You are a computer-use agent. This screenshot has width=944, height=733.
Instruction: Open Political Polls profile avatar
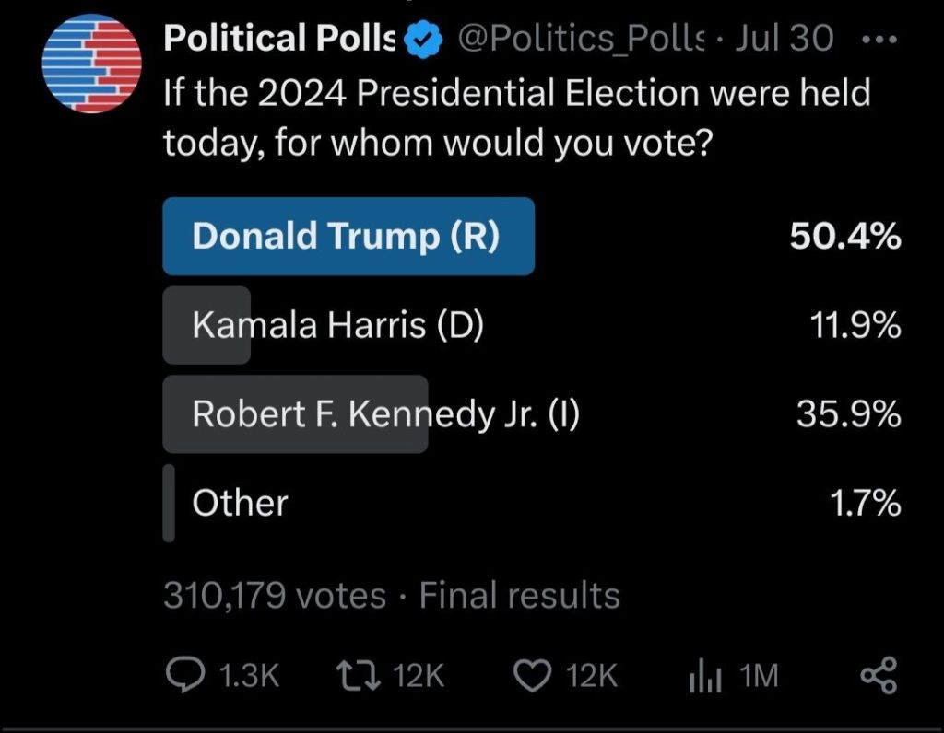click(91, 65)
